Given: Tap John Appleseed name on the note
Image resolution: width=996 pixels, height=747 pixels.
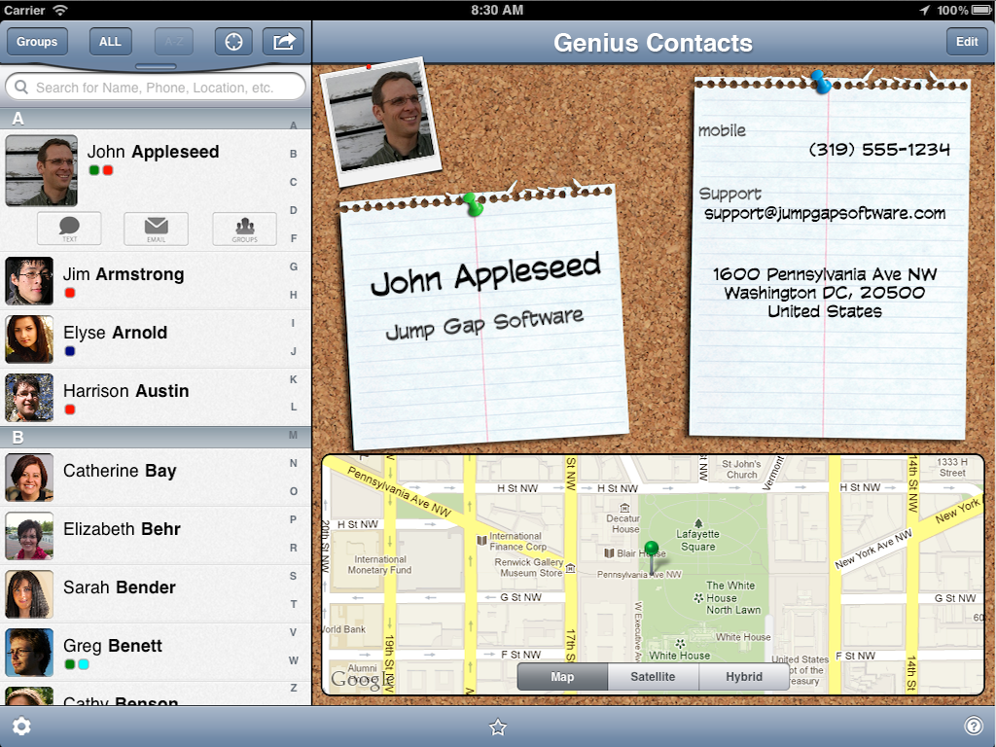Looking at the screenshot, I should click(485, 274).
